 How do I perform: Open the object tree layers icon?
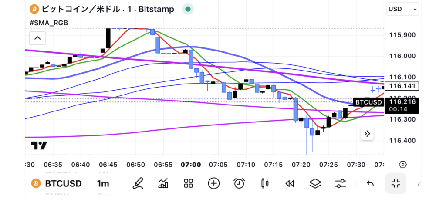tap(315, 183)
